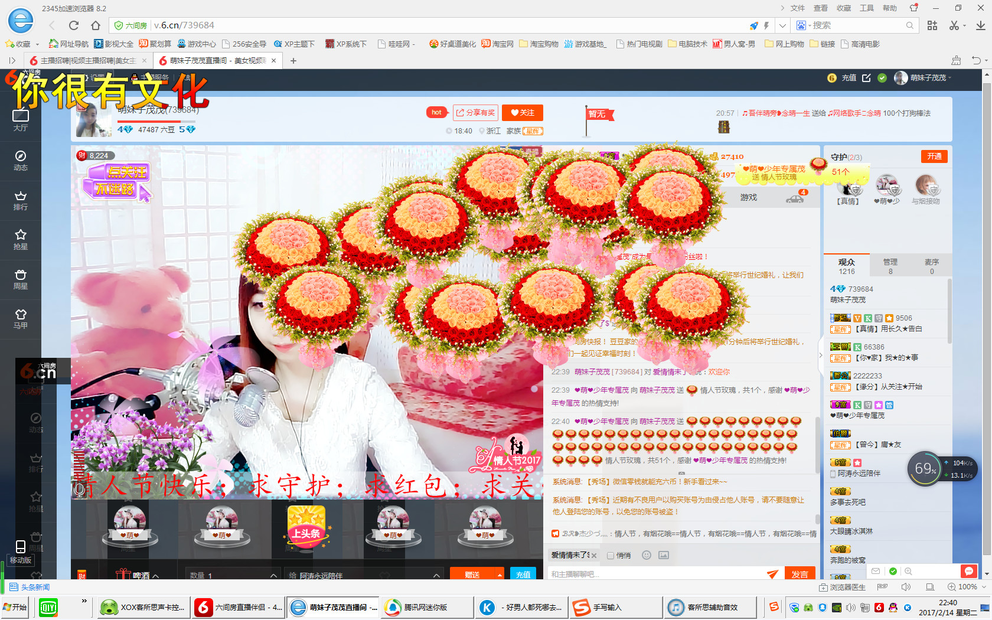The image size is (992, 620).
Task: Open the 数量 quantity dropdown
Action: (x=233, y=575)
